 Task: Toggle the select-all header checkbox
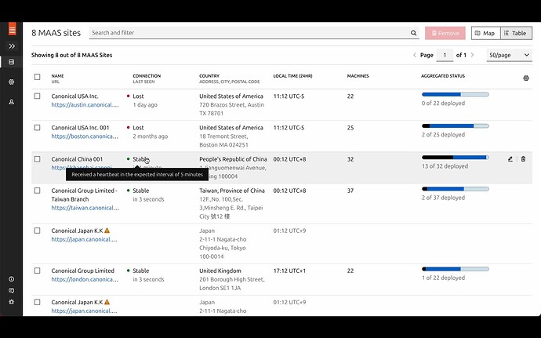[38, 77]
